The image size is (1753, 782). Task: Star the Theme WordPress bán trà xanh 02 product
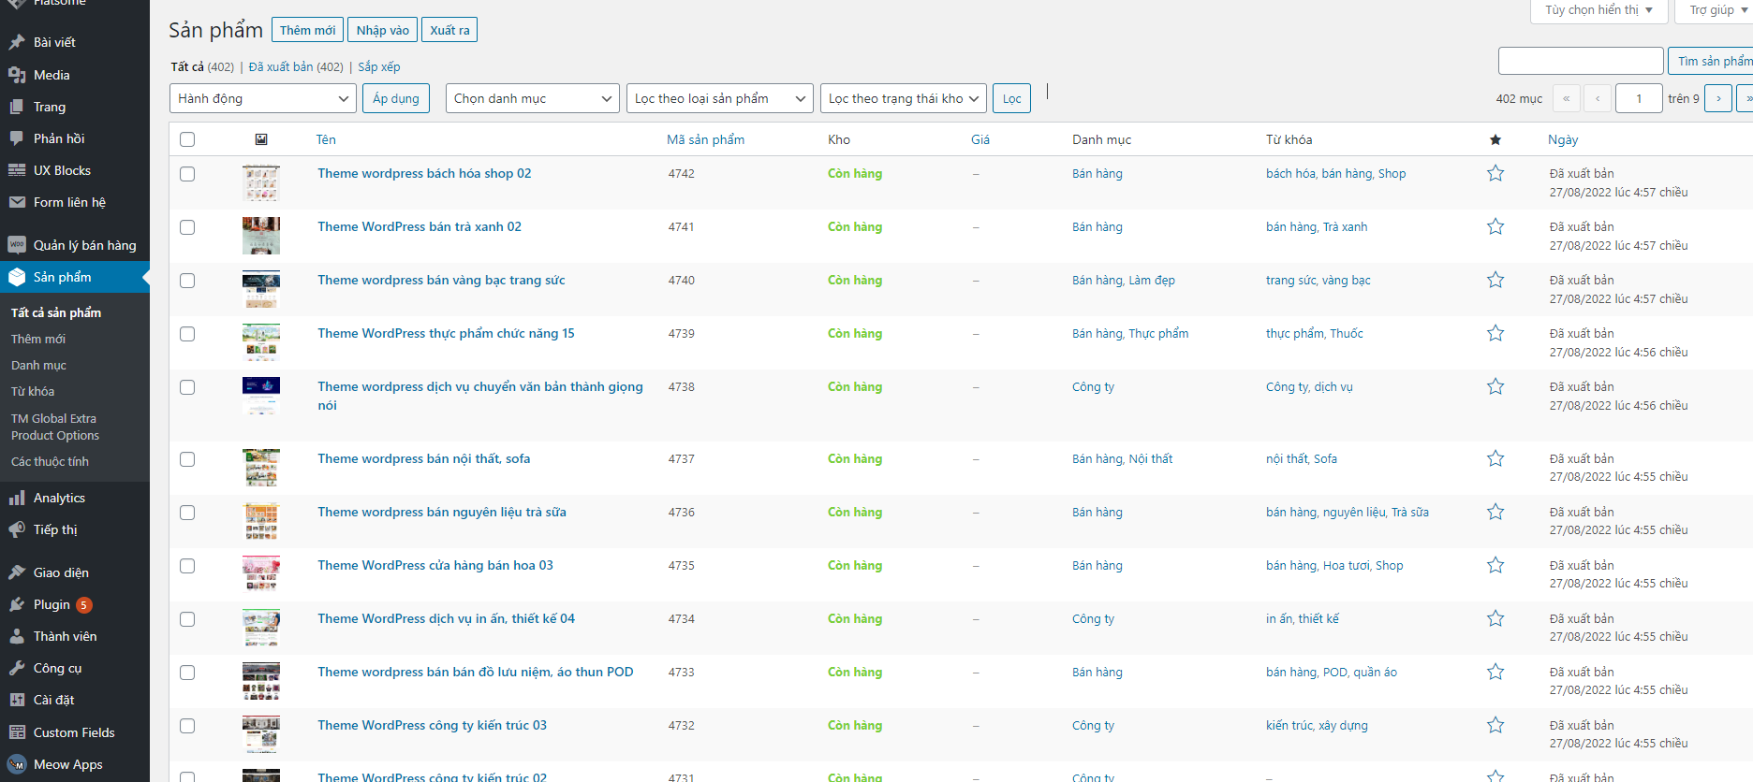pyautogui.click(x=1495, y=227)
